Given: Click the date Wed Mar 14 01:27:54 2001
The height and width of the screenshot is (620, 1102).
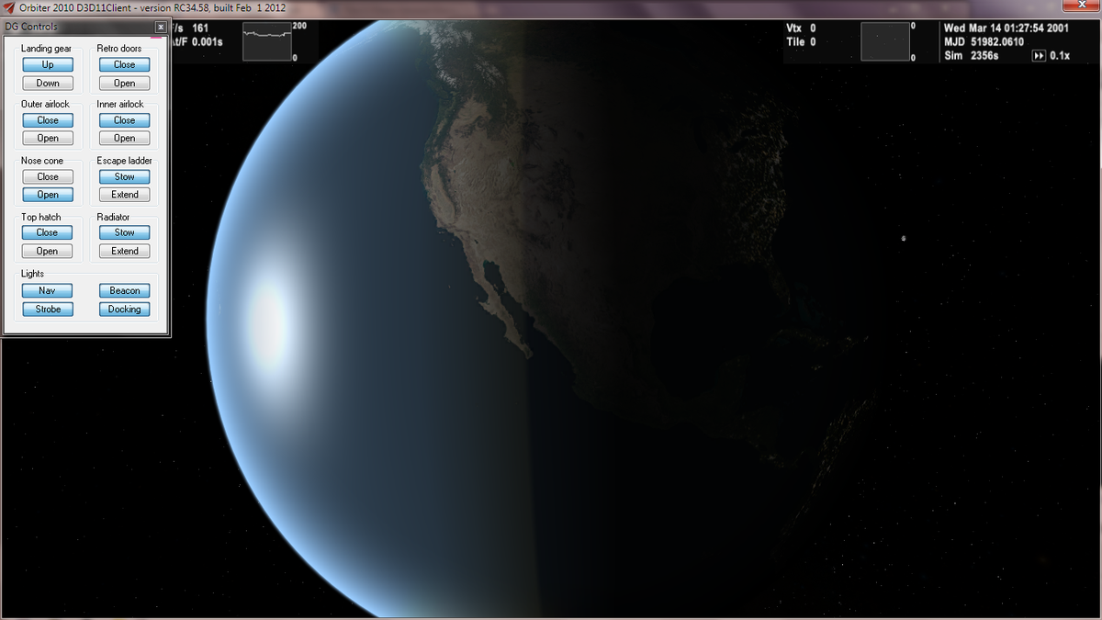Looking at the screenshot, I should 1006,28.
